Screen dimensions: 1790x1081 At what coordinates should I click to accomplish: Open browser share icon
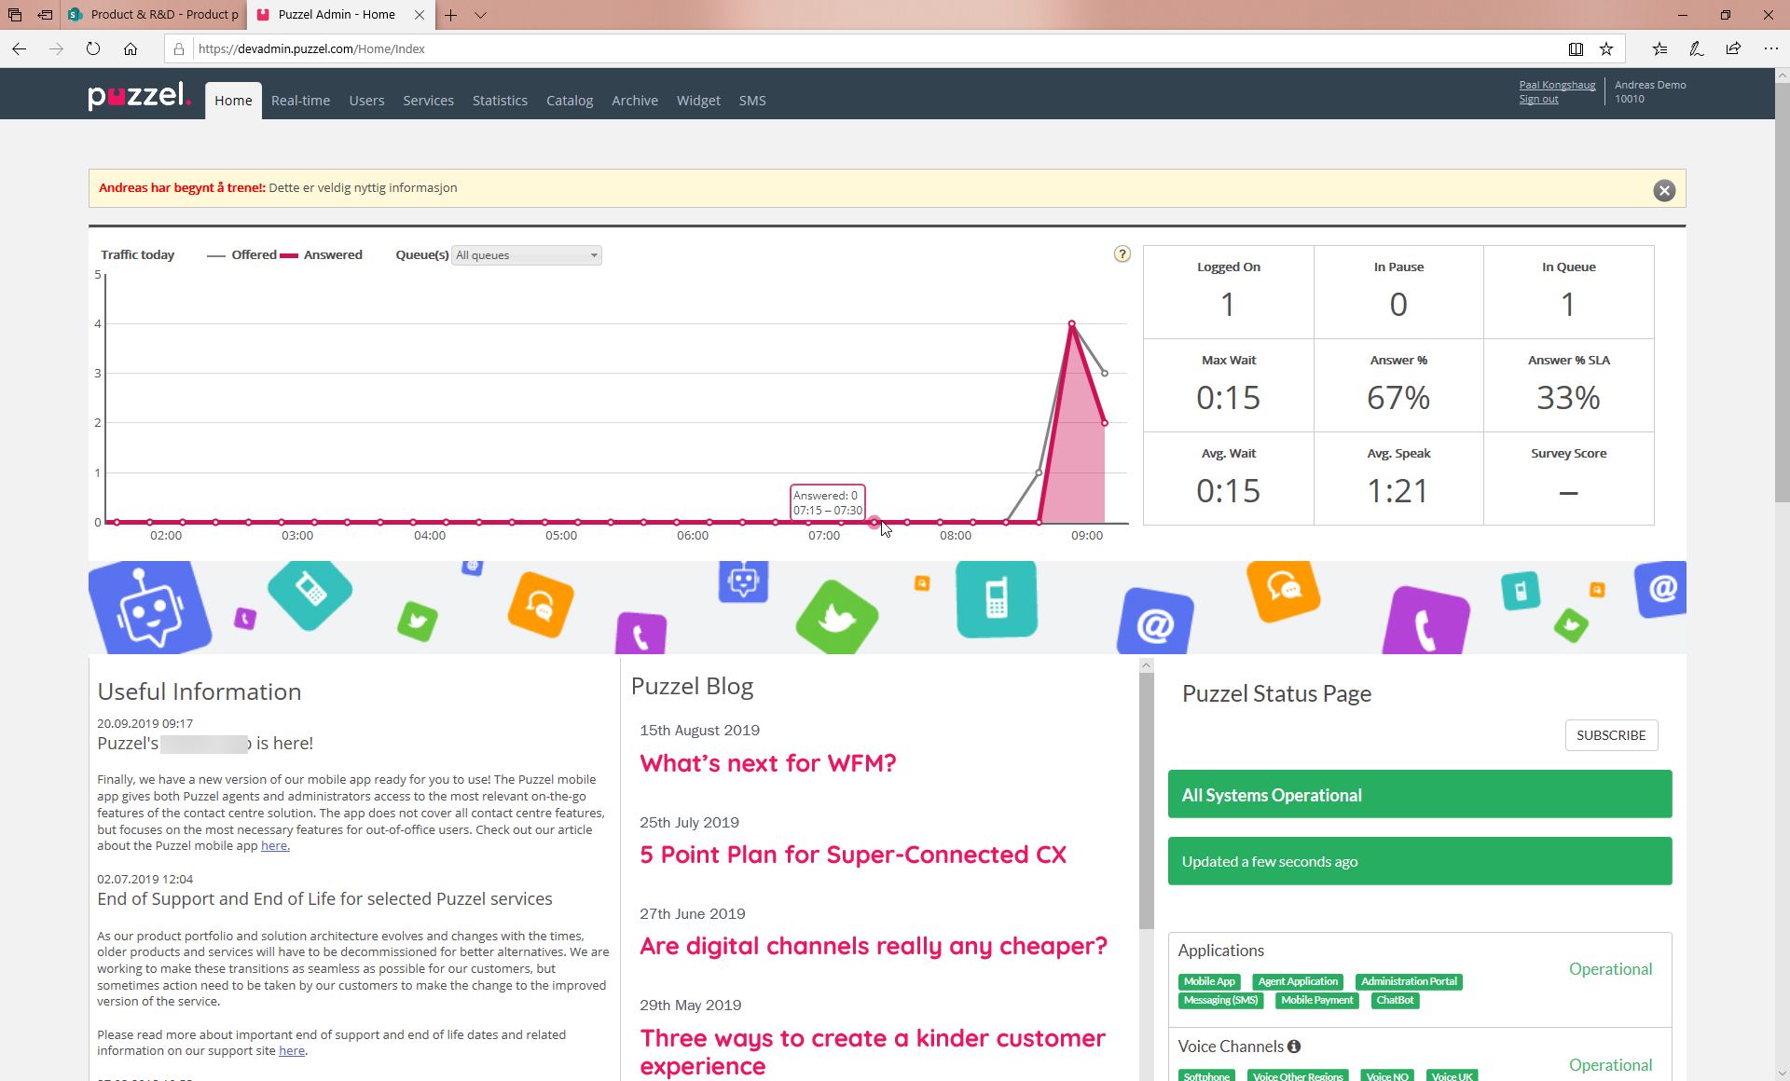pos(1733,49)
